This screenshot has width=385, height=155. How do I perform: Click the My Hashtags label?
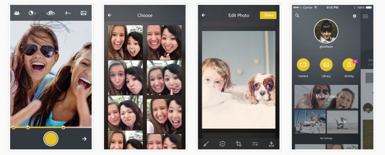tap(326, 138)
